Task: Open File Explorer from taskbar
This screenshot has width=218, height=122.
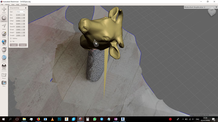Action: coord(24,119)
